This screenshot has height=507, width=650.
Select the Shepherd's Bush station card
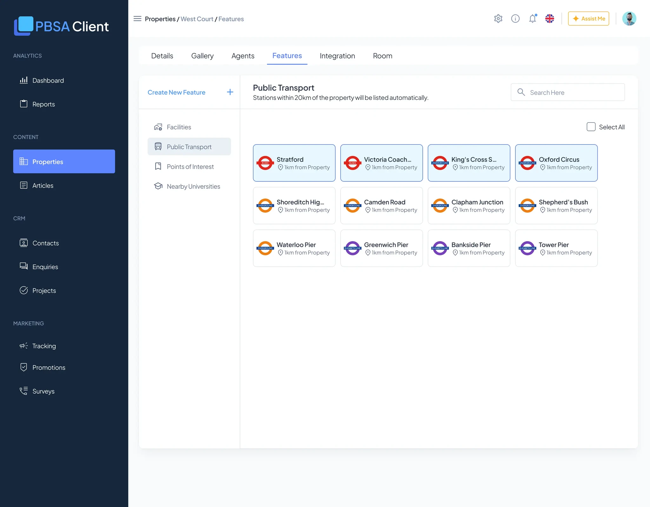(x=556, y=206)
